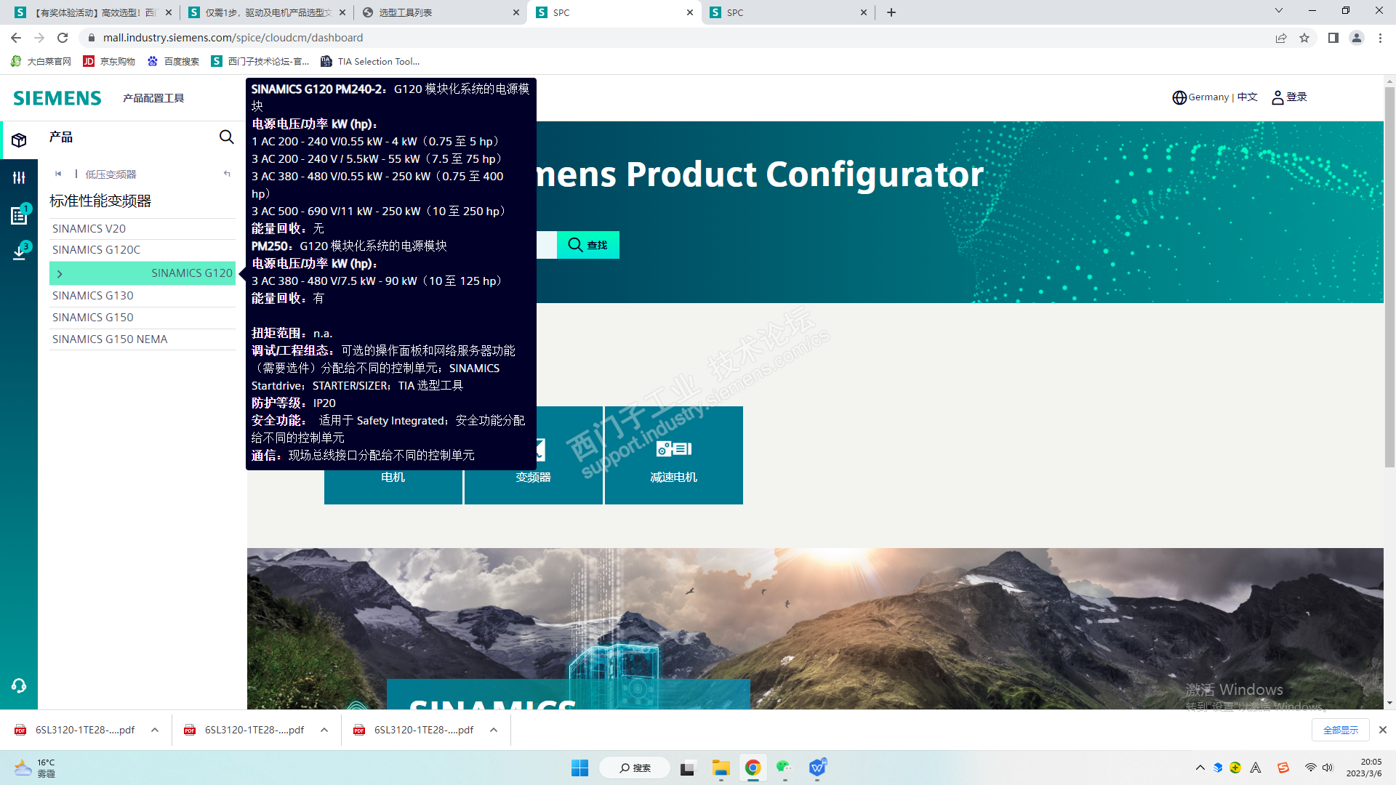Open the downloads sidebar icon
This screenshot has height=785, width=1396.
(19, 252)
